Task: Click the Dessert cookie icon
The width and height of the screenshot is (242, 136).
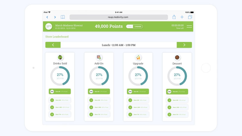Action: coord(177,57)
